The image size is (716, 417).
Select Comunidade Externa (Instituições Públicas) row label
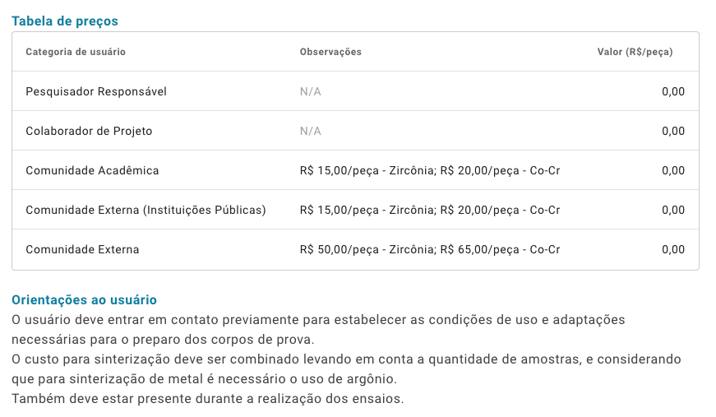click(146, 210)
